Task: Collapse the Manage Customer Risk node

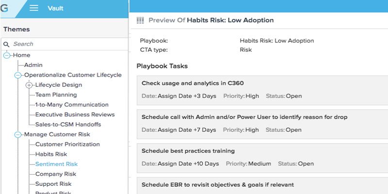Action: [x=18, y=135]
